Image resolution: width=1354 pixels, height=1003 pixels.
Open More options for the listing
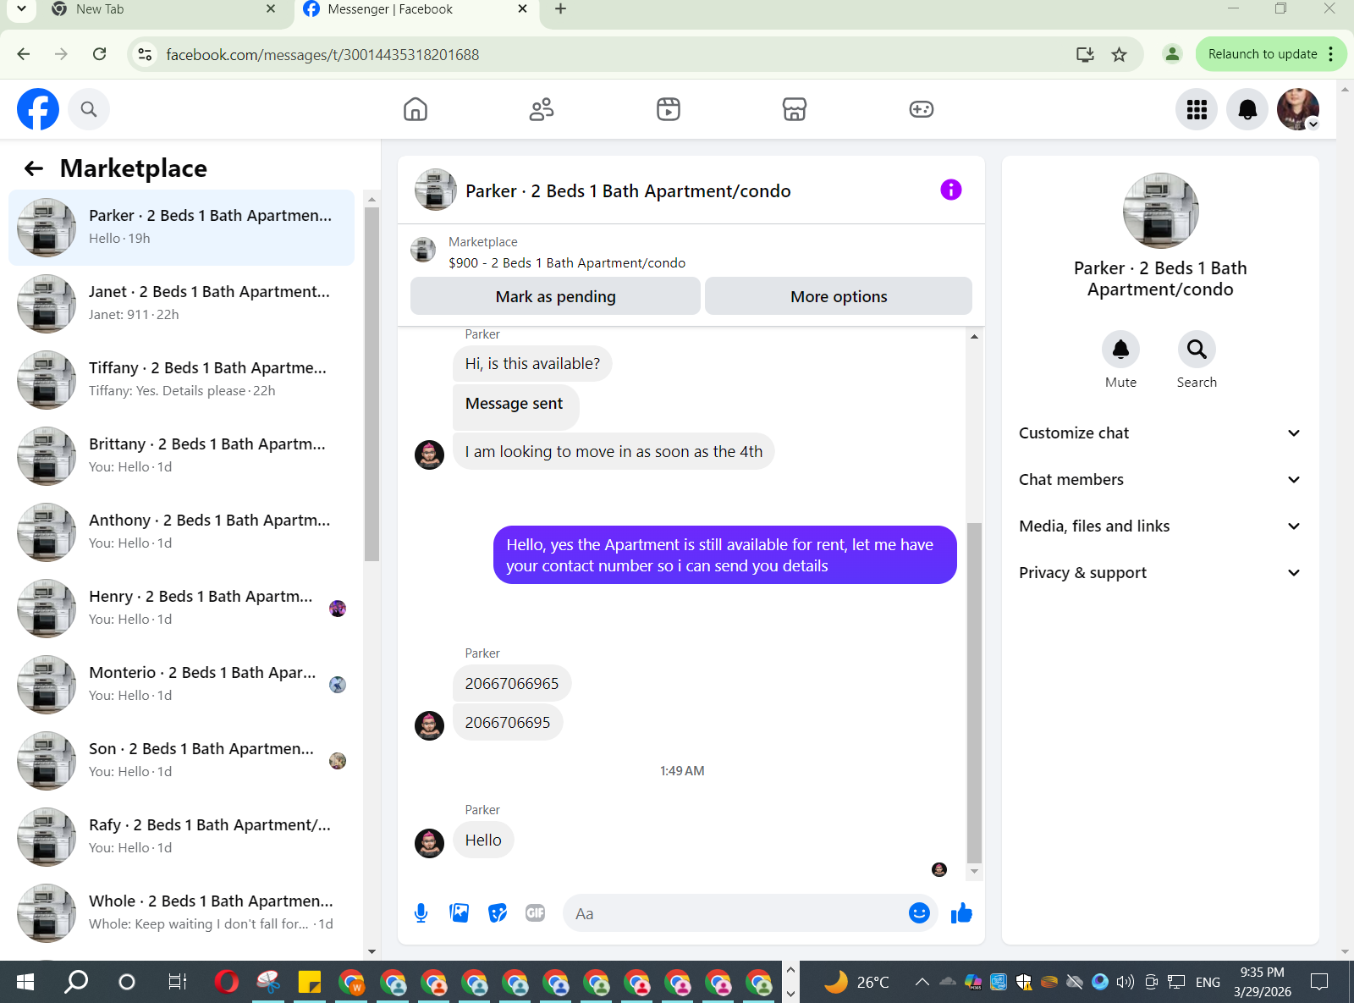tap(839, 296)
